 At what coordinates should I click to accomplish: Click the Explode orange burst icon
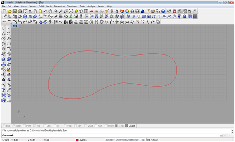[8, 70]
